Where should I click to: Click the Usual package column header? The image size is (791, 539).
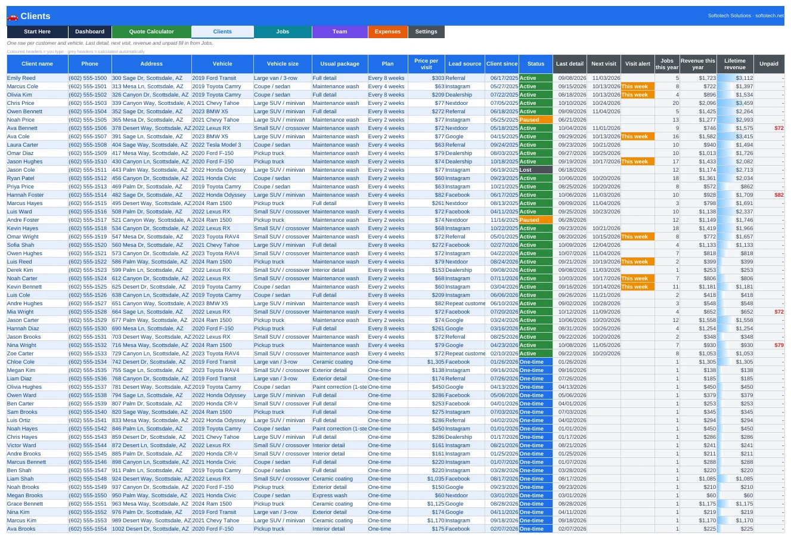tap(340, 64)
